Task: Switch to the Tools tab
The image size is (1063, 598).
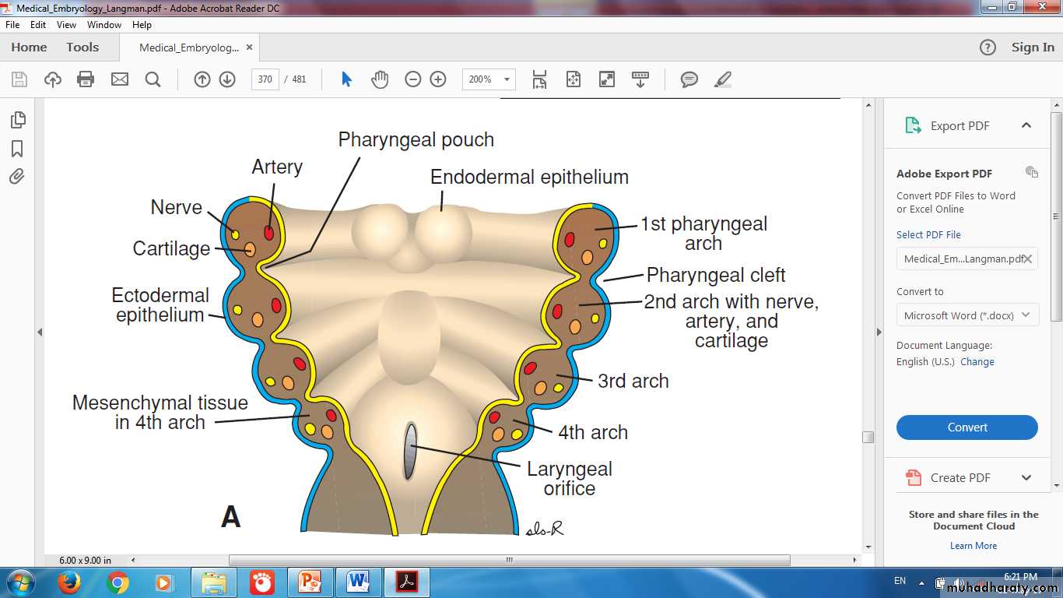Action: coord(82,47)
